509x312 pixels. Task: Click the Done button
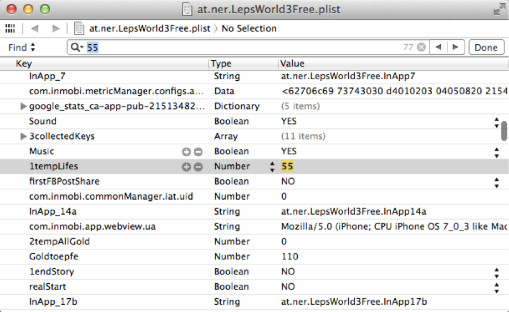click(x=486, y=48)
